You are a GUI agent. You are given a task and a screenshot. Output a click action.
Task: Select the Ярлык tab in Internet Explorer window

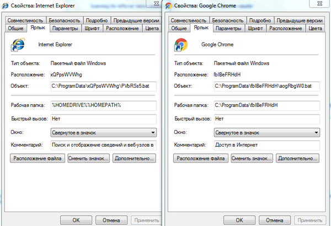click(38, 28)
